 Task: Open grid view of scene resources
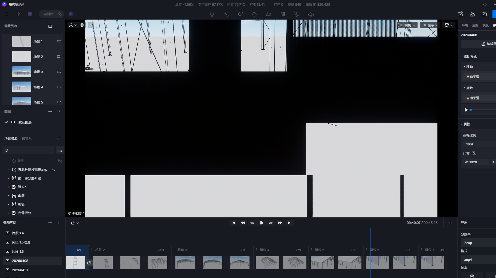(x=60, y=150)
